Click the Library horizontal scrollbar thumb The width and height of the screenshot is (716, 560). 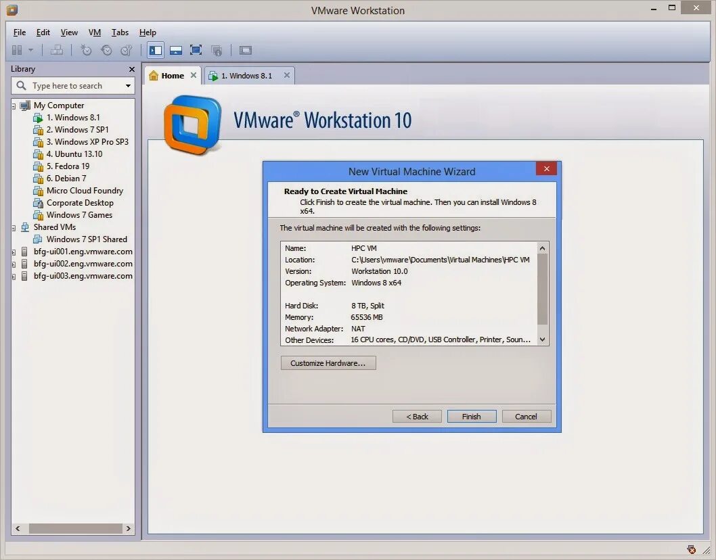(x=75, y=528)
